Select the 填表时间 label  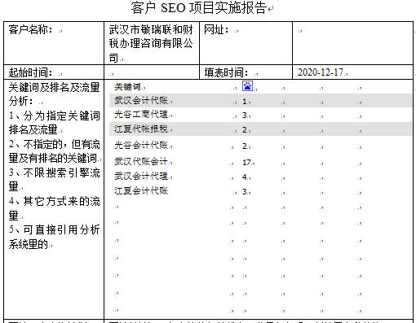(226, 72)
